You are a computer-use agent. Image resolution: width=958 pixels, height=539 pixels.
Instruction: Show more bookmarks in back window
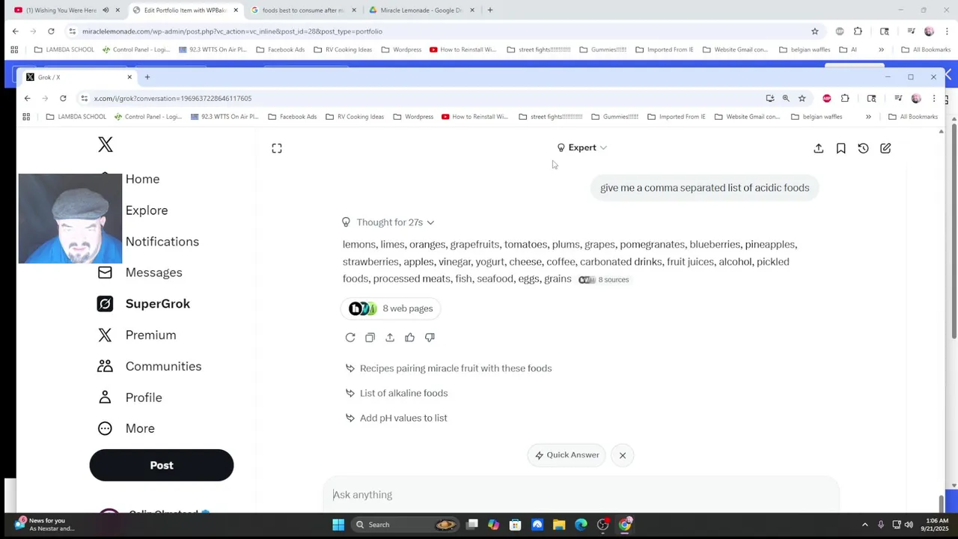(881, 49)
